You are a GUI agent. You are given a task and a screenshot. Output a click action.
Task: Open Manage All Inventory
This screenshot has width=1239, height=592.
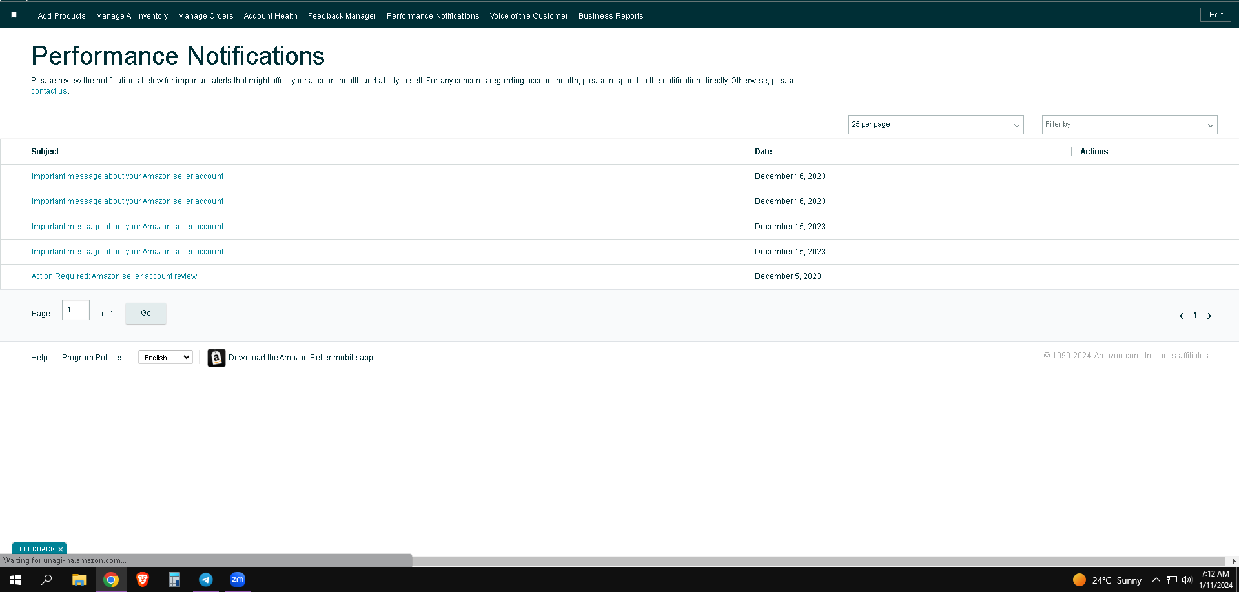pyautogui.click(x=132, y=16)
